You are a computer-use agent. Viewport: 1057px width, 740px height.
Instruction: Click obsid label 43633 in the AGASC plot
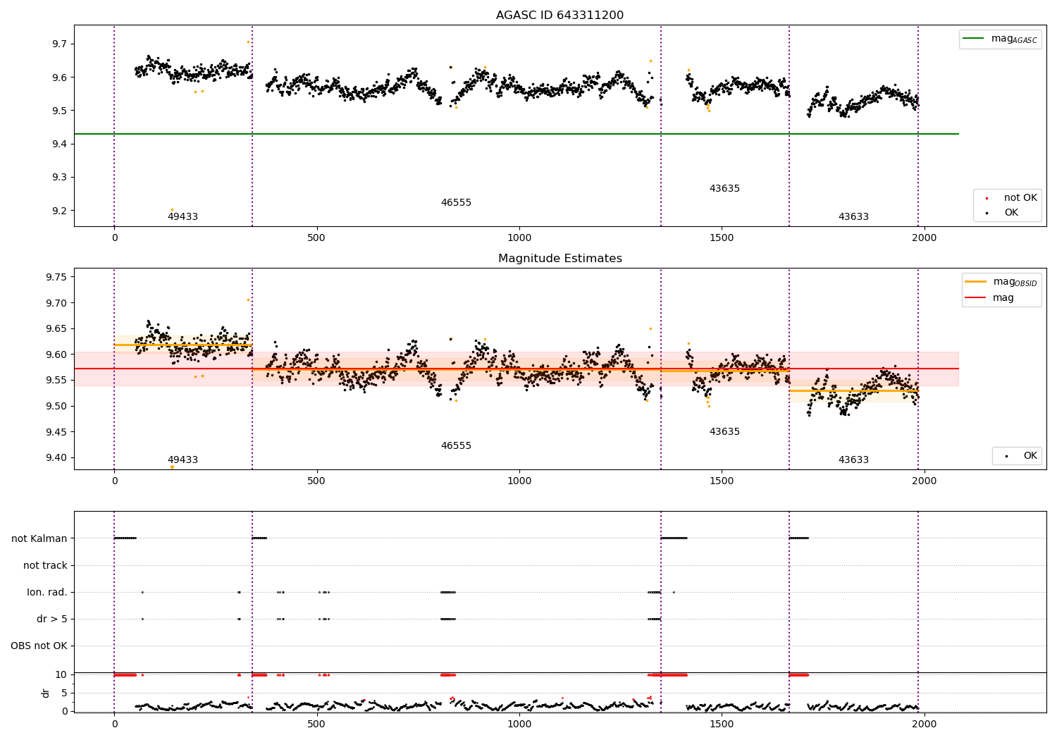pyautogui.click(x=853, y=217)
